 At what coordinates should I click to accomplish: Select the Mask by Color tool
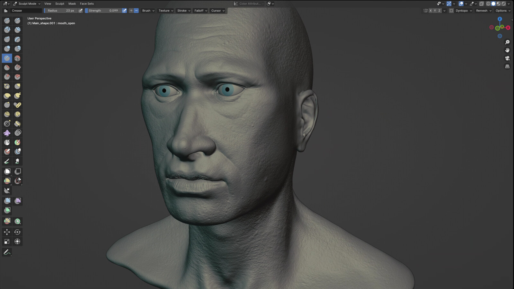[x=18, y=221]
